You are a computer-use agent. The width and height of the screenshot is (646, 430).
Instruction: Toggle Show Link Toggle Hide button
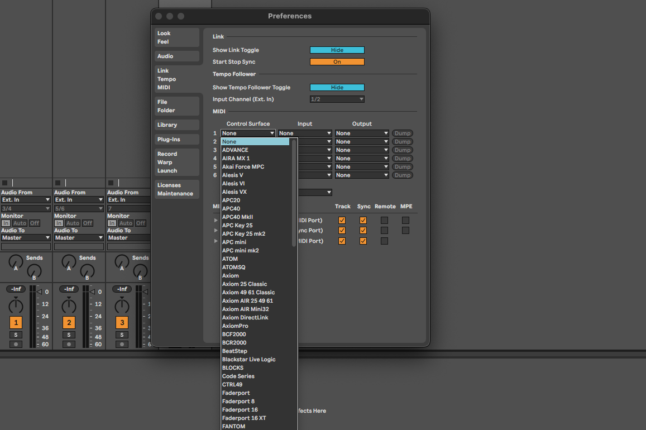(337, 50)
